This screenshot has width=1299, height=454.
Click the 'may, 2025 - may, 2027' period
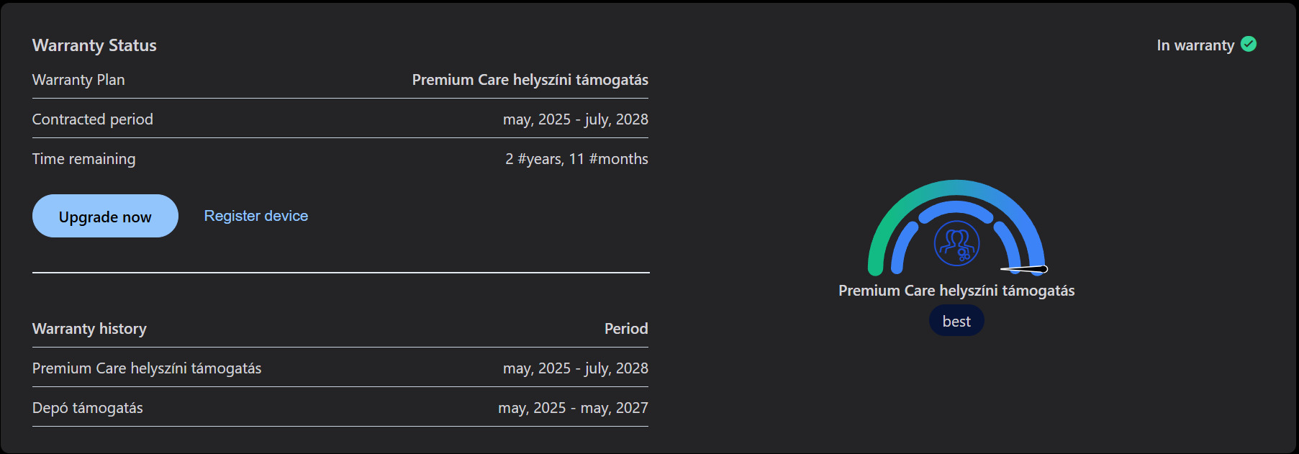tap(573, 408)
